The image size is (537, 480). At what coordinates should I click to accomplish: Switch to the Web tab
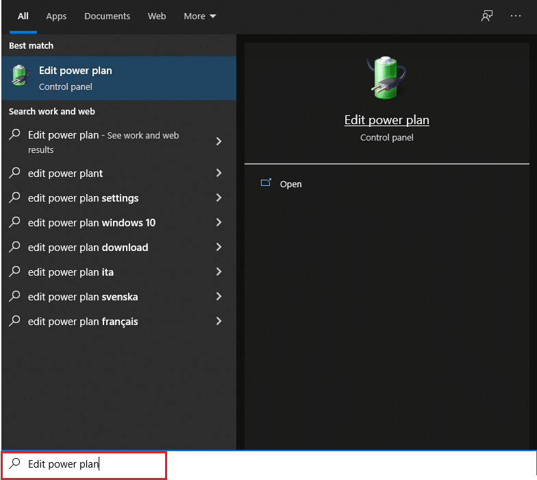tap(157, 16)
